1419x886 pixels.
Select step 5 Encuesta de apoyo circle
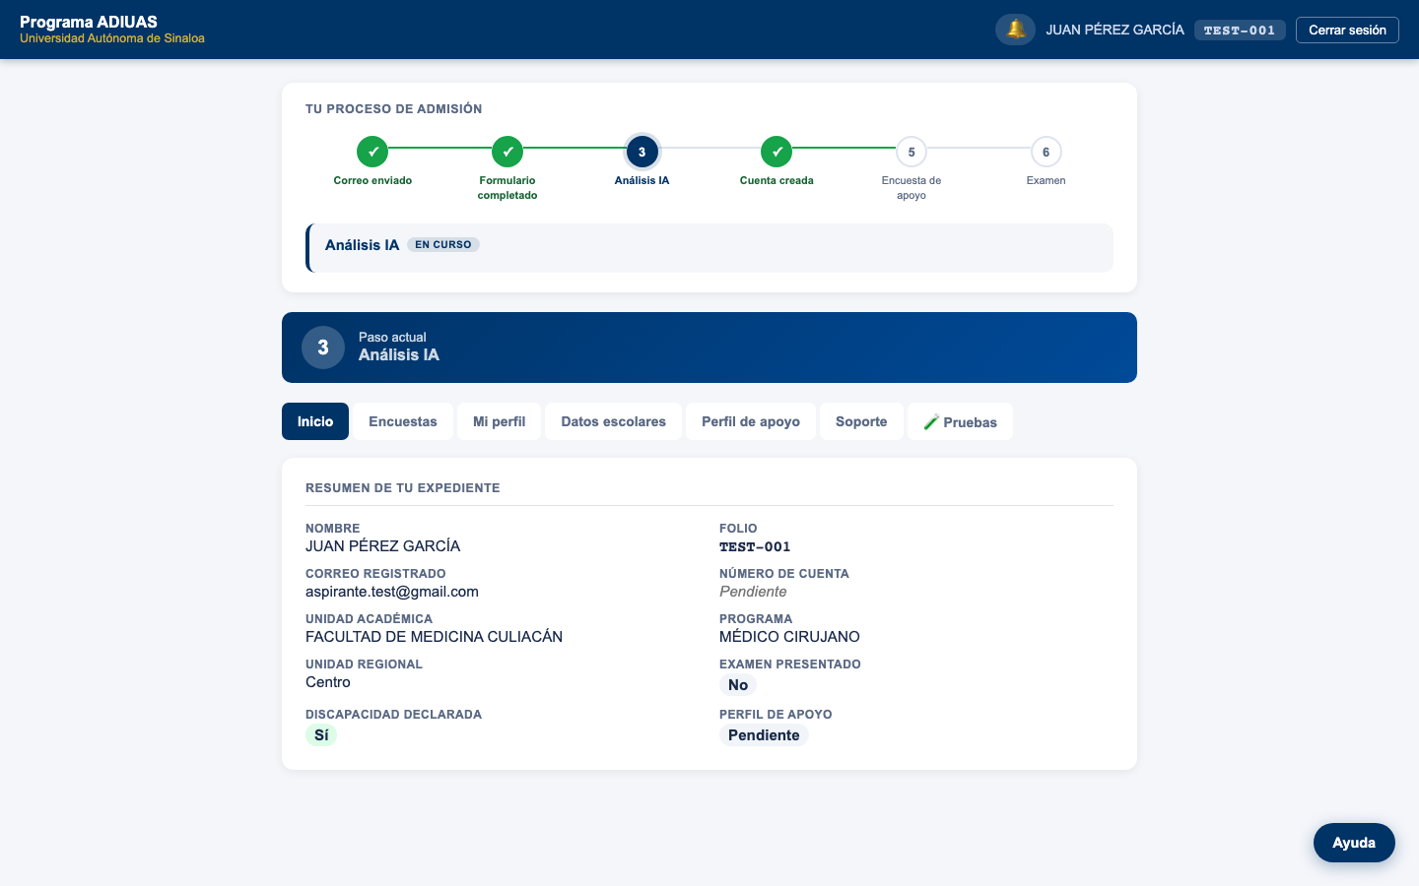(x=912, y=152)
